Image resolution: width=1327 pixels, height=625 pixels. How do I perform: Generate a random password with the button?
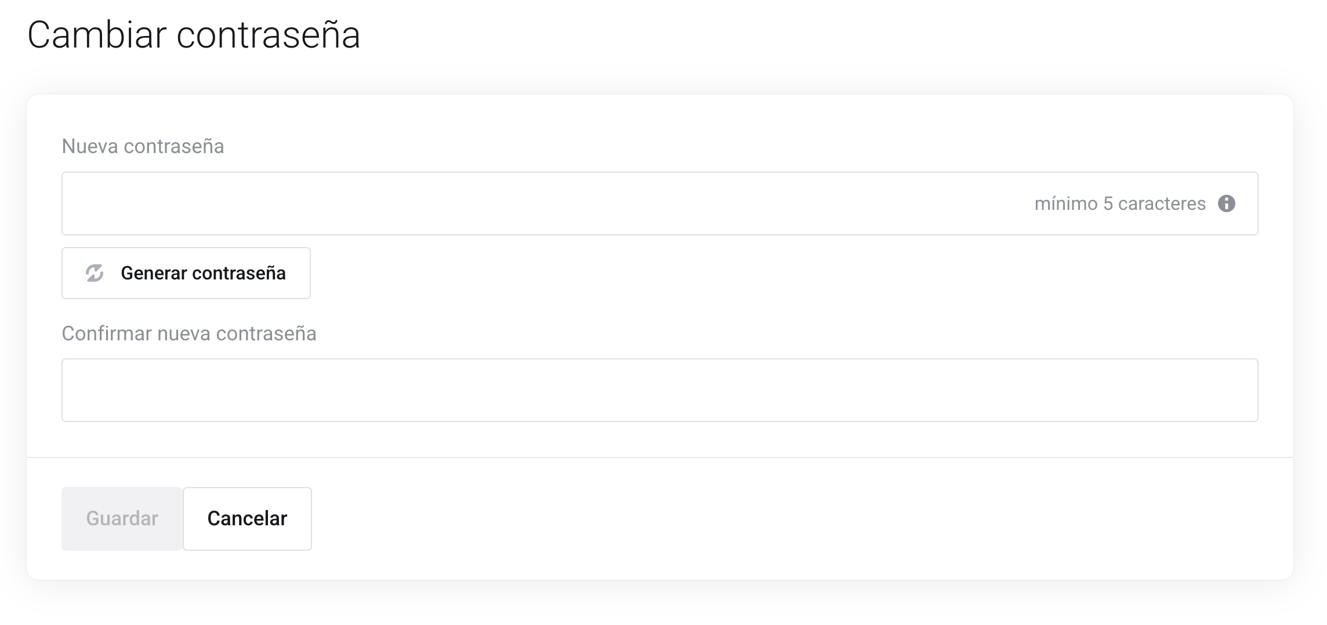tap(186, 273)
